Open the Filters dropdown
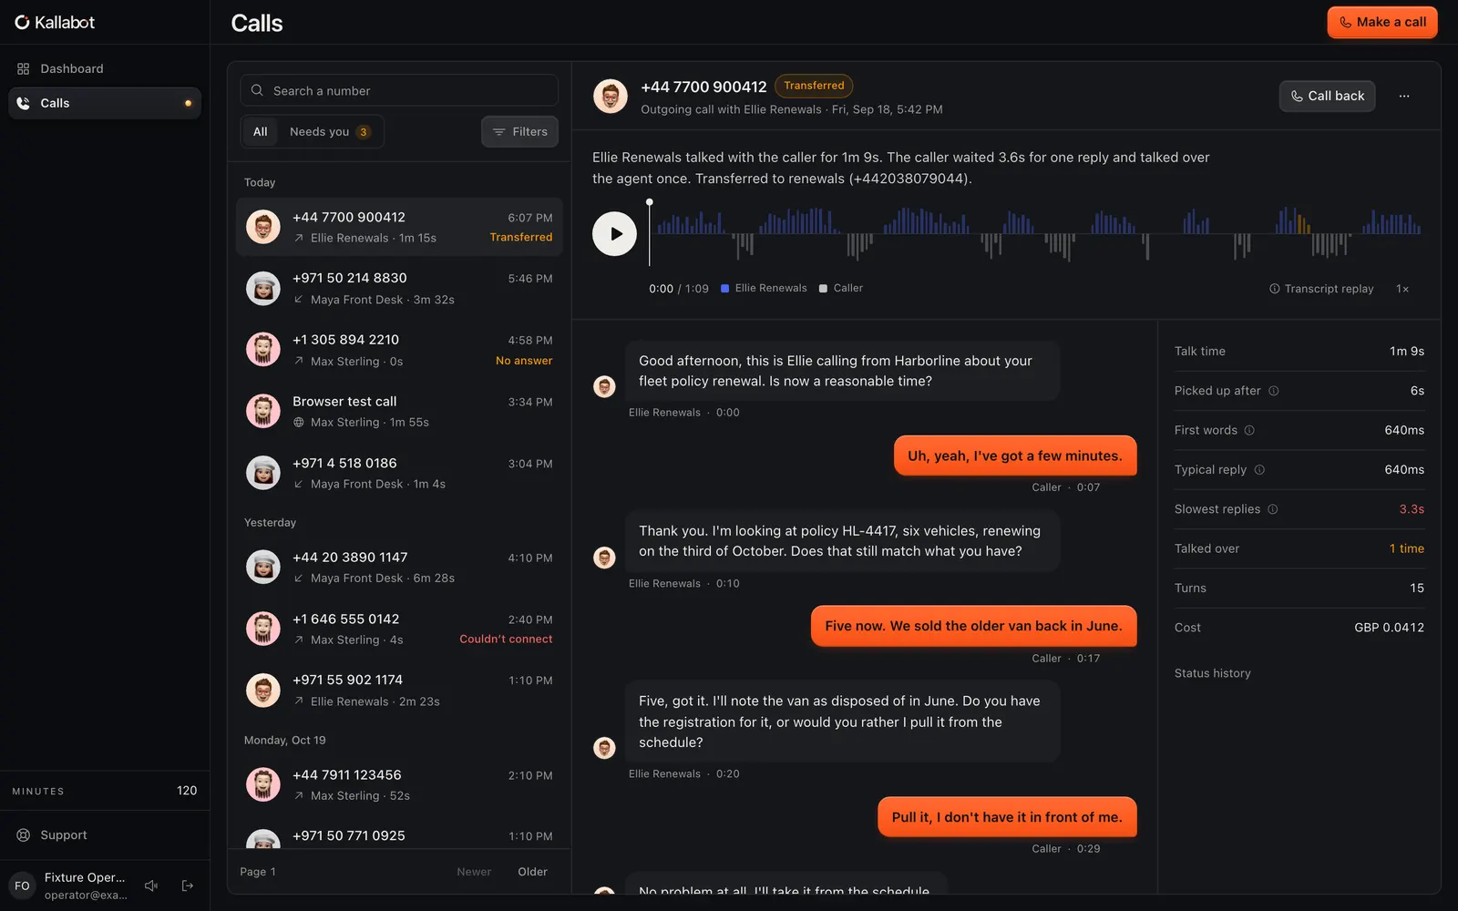 (x=519, y=132)
